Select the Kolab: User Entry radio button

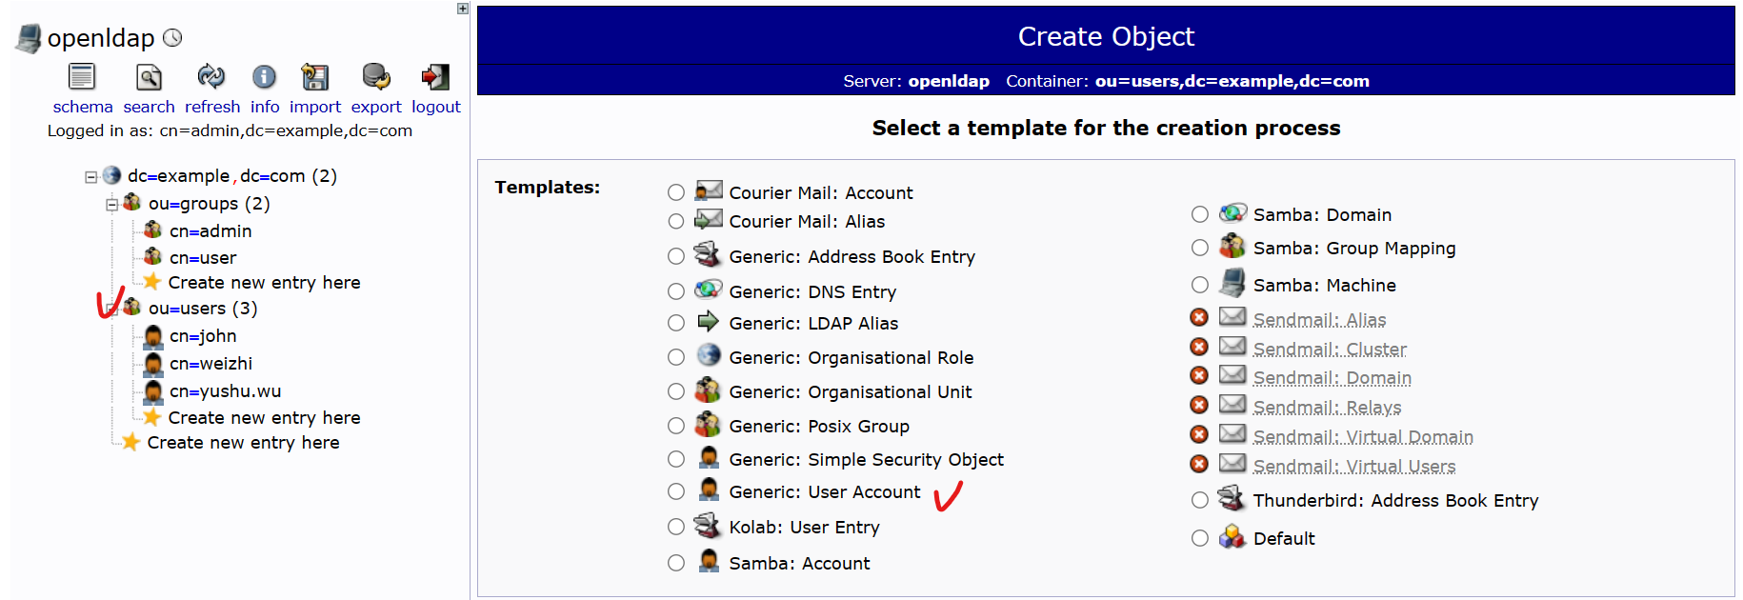pos(676,527)
